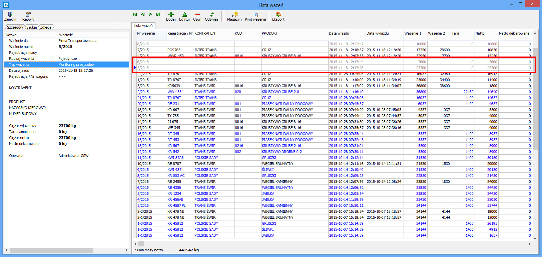Viewport: 542px width, 257px height.
Task: Sort by KONTRAHENT column header
Action: point(206,33)
